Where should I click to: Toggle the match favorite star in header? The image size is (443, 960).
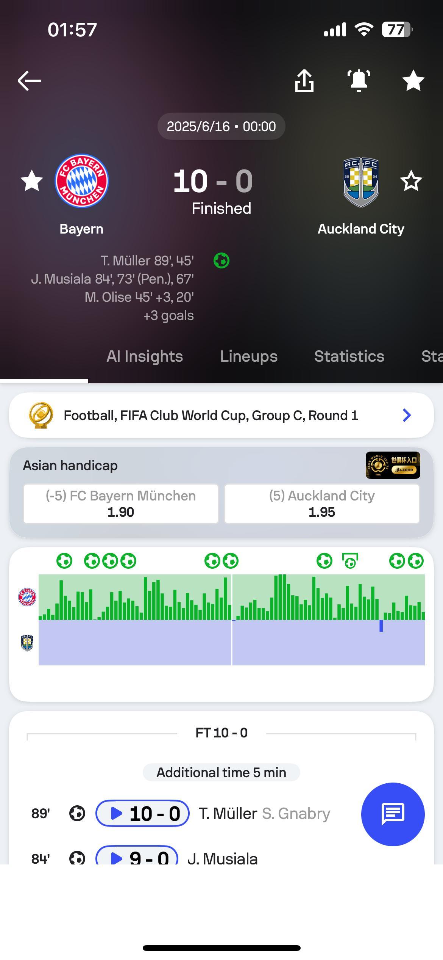click(413, 81)
